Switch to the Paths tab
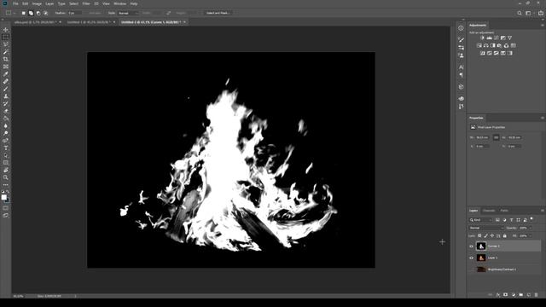Image resolution: width=546 pixels, height=307 pixels. [504, 211]
